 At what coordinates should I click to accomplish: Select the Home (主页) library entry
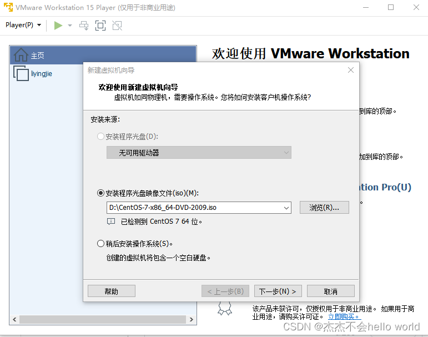[103, 55]
